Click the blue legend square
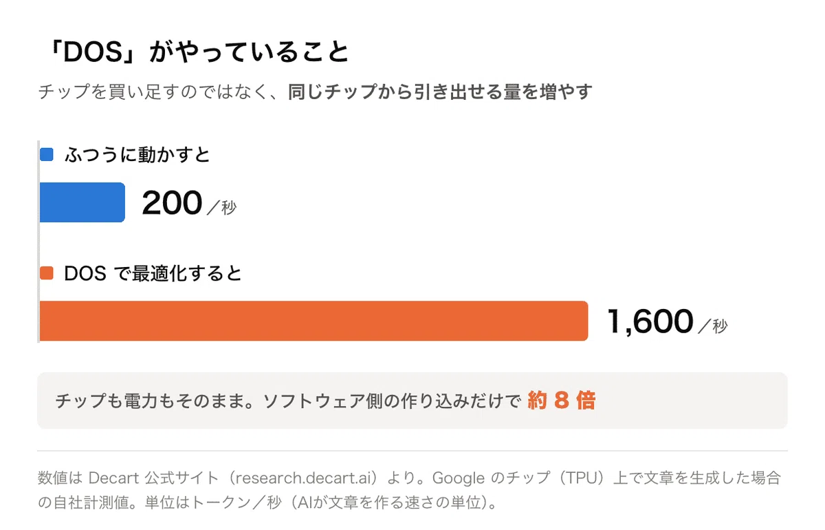825x530 pixels. [x=47, y=155]
